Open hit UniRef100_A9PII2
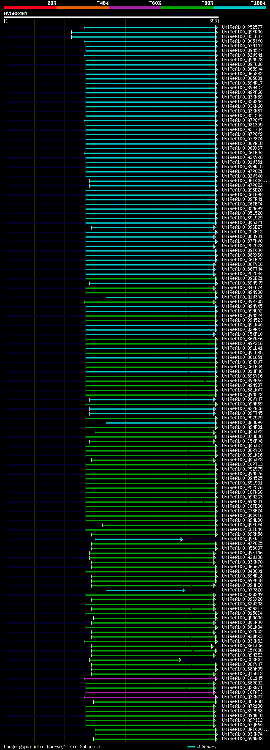 click(242, 720)
